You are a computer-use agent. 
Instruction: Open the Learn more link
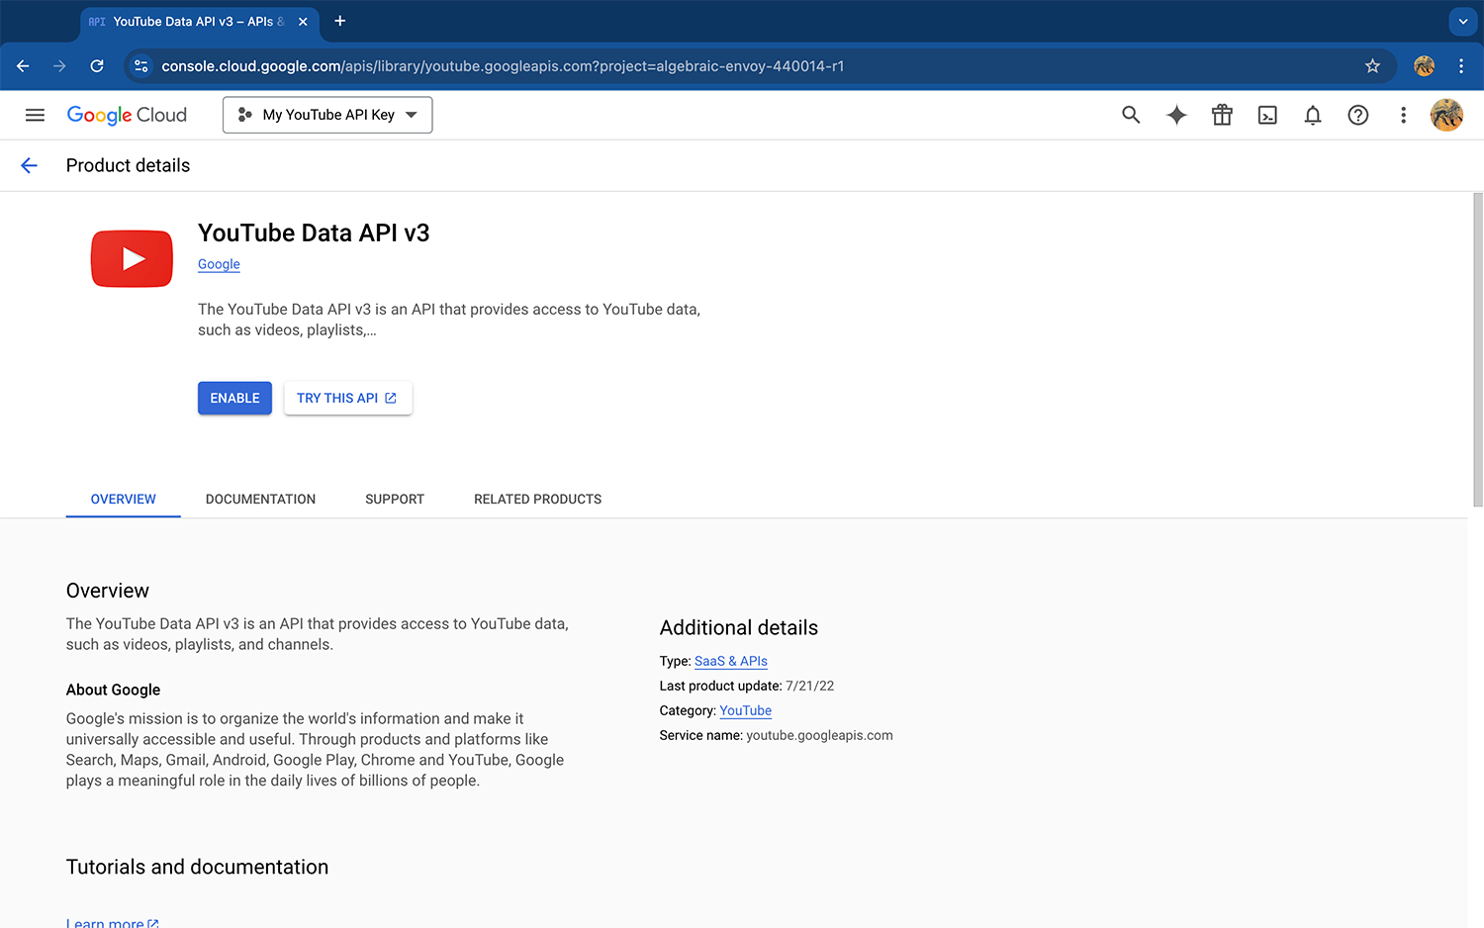112,922
